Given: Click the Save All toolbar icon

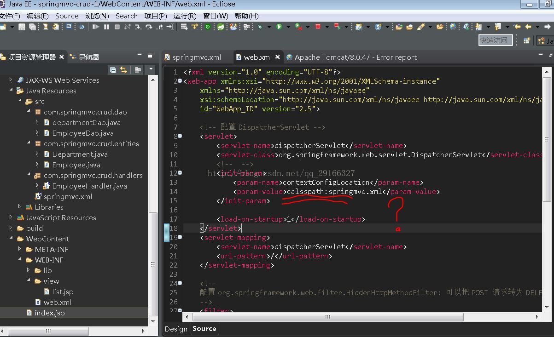Looking at the screenshot, I should pyautogui.click(x=32, y=27).
